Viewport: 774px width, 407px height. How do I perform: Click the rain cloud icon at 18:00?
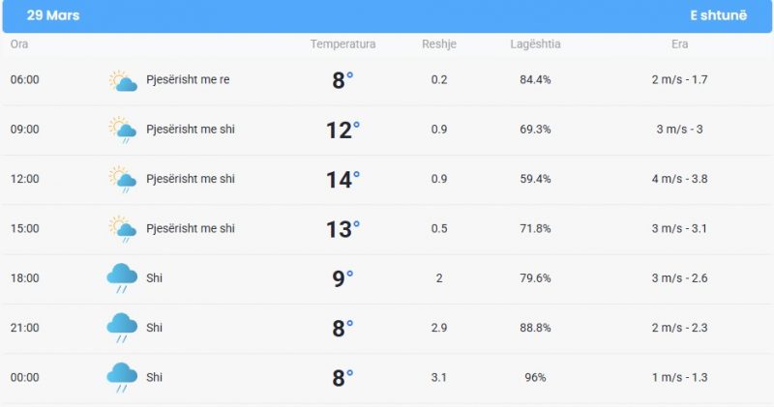(x=122, y=278)
